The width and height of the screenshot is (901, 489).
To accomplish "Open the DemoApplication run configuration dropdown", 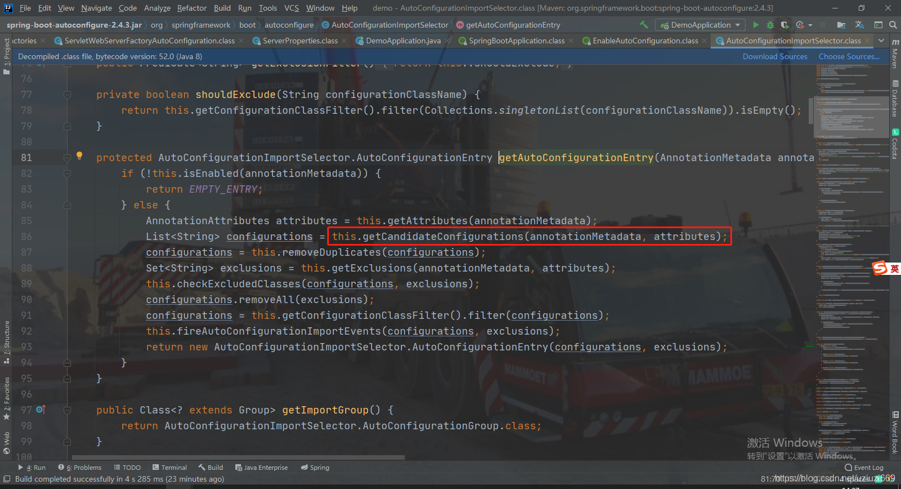I will (700, 25).
